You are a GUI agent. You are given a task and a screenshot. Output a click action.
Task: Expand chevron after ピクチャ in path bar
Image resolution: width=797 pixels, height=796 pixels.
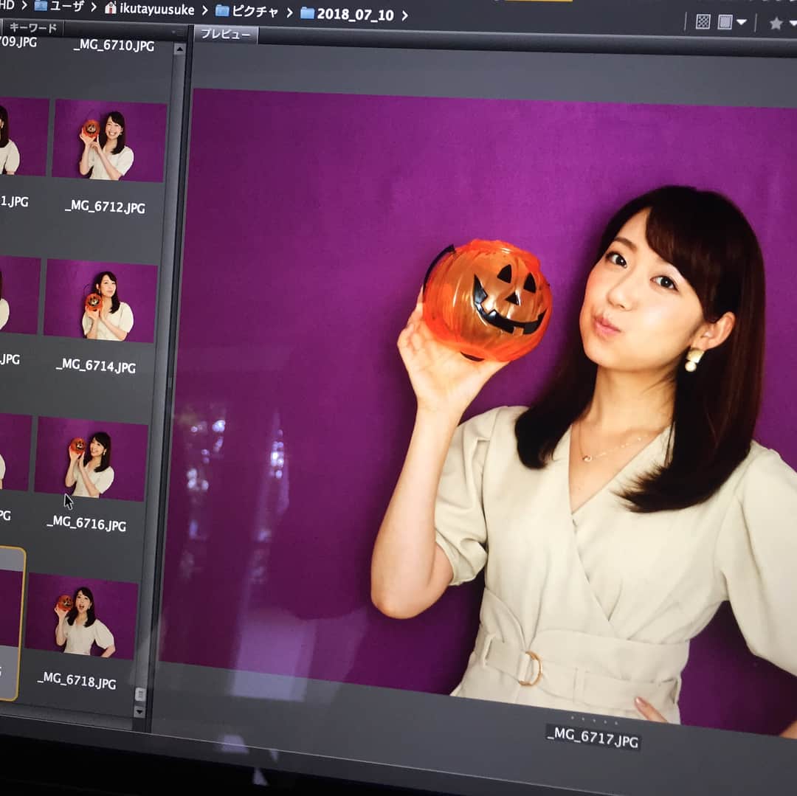point(289,13)
